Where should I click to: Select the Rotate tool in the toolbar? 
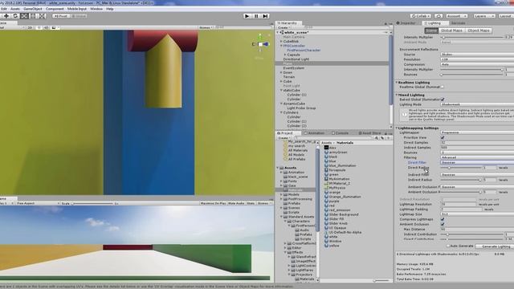15,16
